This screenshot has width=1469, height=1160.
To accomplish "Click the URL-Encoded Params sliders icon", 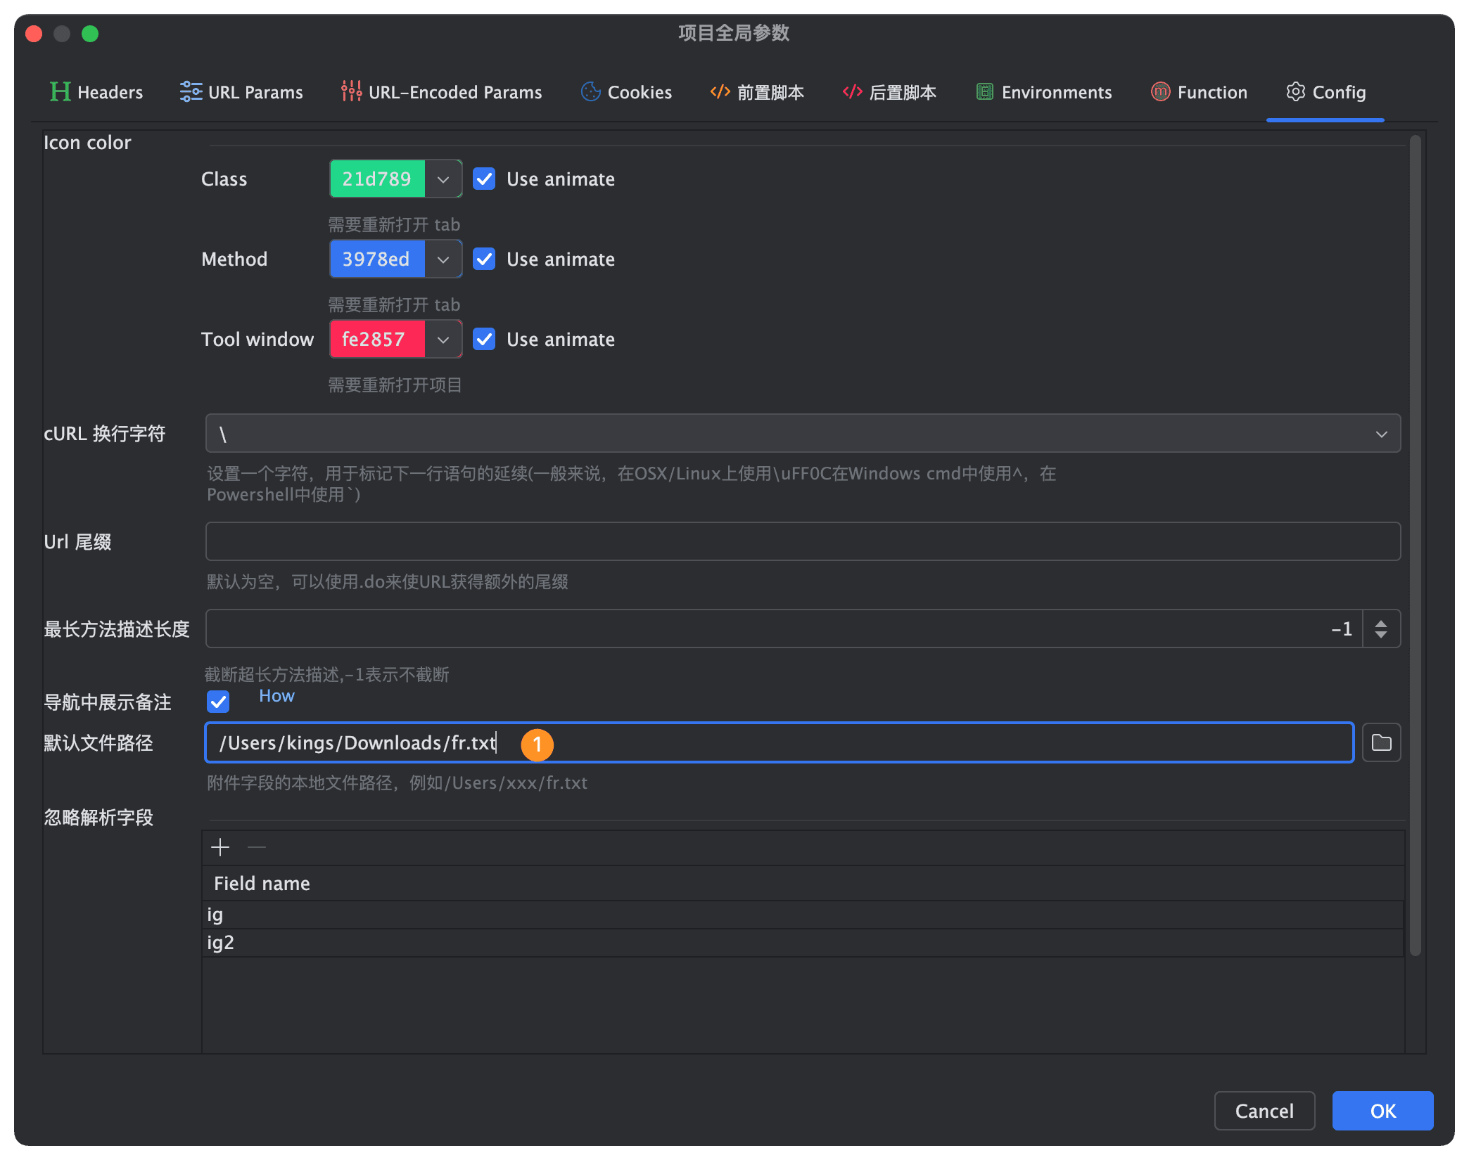I will coord(350,91).
